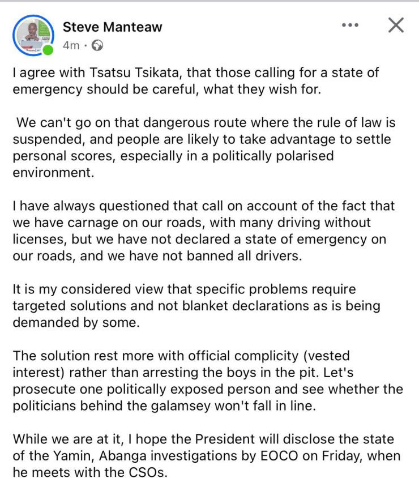Close the post with the X icon

coord(395,25)
